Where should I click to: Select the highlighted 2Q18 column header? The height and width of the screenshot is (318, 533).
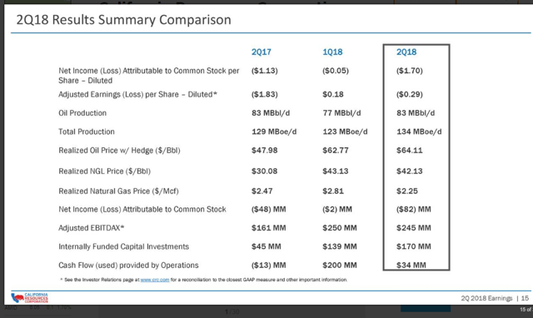pos(406,52)
